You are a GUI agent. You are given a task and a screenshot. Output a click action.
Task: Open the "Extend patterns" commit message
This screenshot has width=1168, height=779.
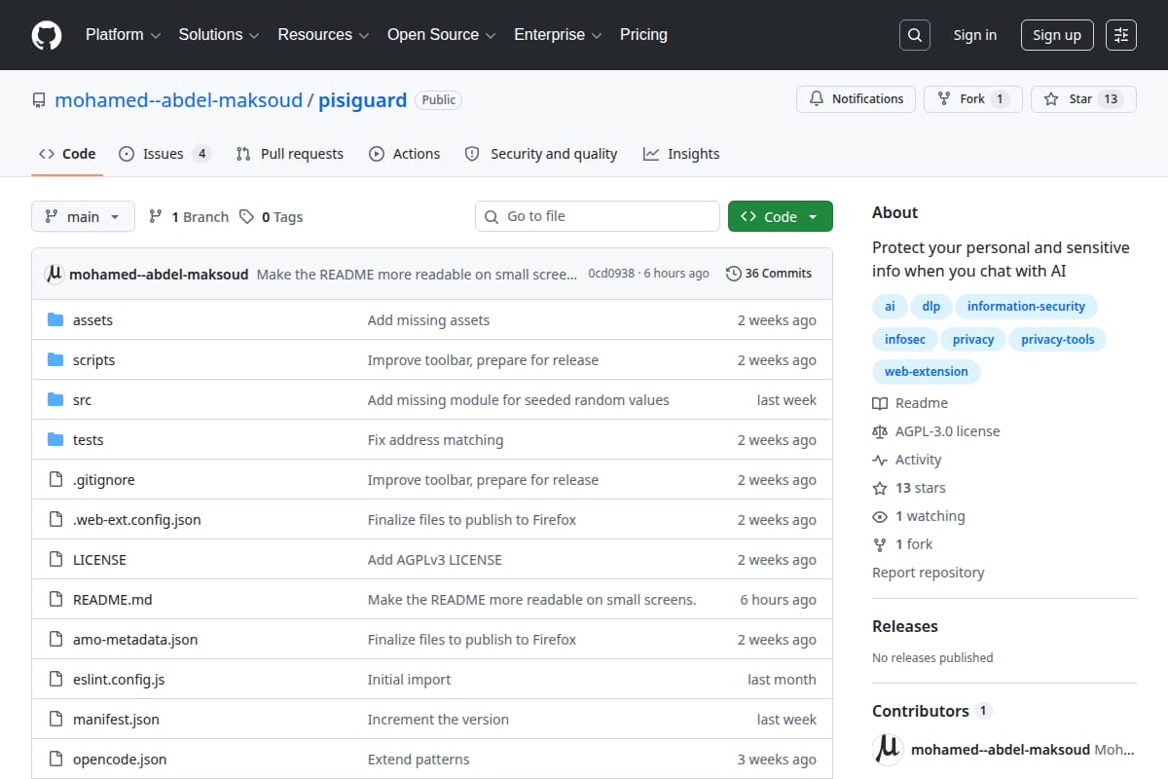coord(419,760)
